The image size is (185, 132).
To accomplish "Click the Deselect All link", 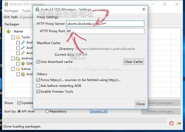I will point(99,111).
